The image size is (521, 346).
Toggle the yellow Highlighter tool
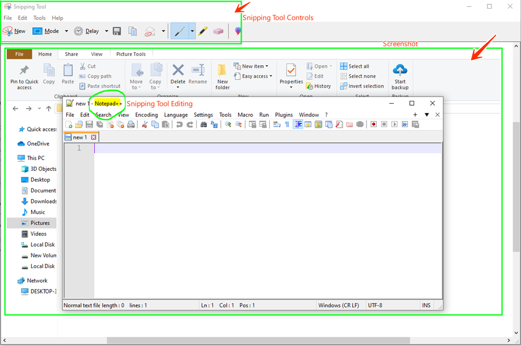click(x=203, y=31)
